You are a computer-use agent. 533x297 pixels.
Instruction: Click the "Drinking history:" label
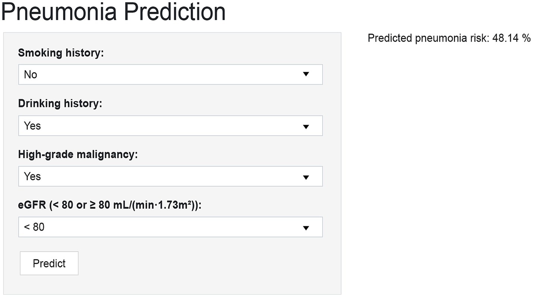(x=60, y=104)
